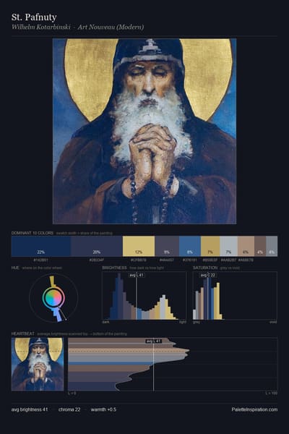Click the "SATURATION" section heading
Image resolution: width=289 pixels, height=434 pixels.
[205, 268]
